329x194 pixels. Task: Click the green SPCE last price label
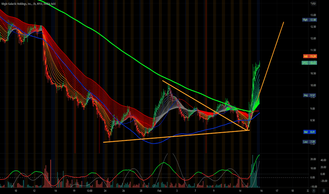pos(309,63)
